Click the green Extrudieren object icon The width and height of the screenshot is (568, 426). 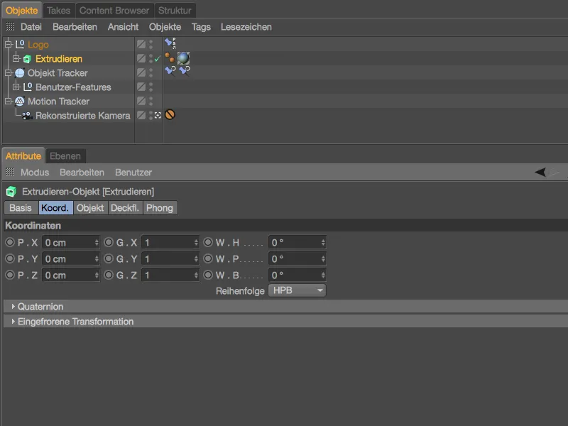point(27,59)
